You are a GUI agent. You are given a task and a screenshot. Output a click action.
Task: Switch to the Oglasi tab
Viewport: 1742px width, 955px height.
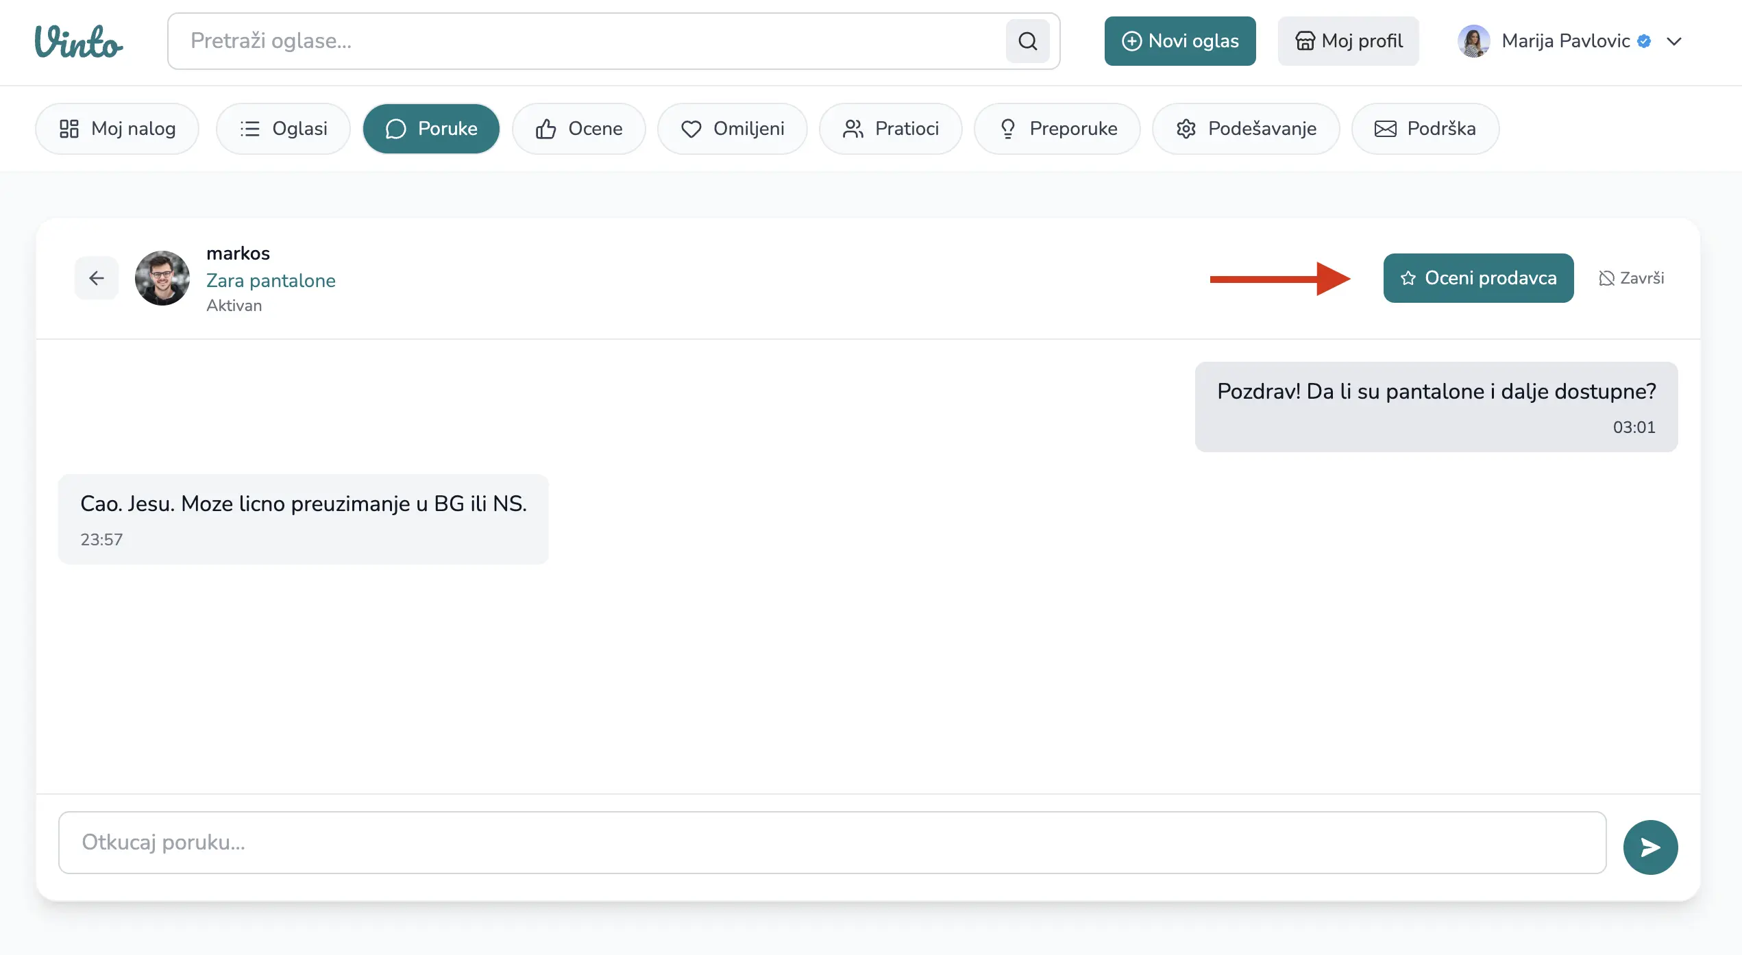tap(284, 129)
